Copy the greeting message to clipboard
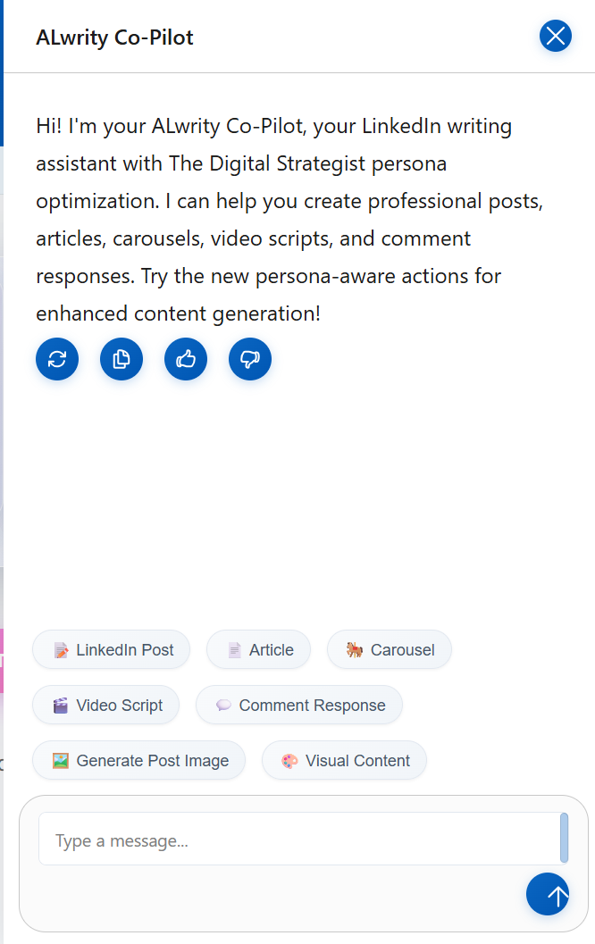Image resolution: width=595 pixels, height=944 pixels. click(122, 359)
